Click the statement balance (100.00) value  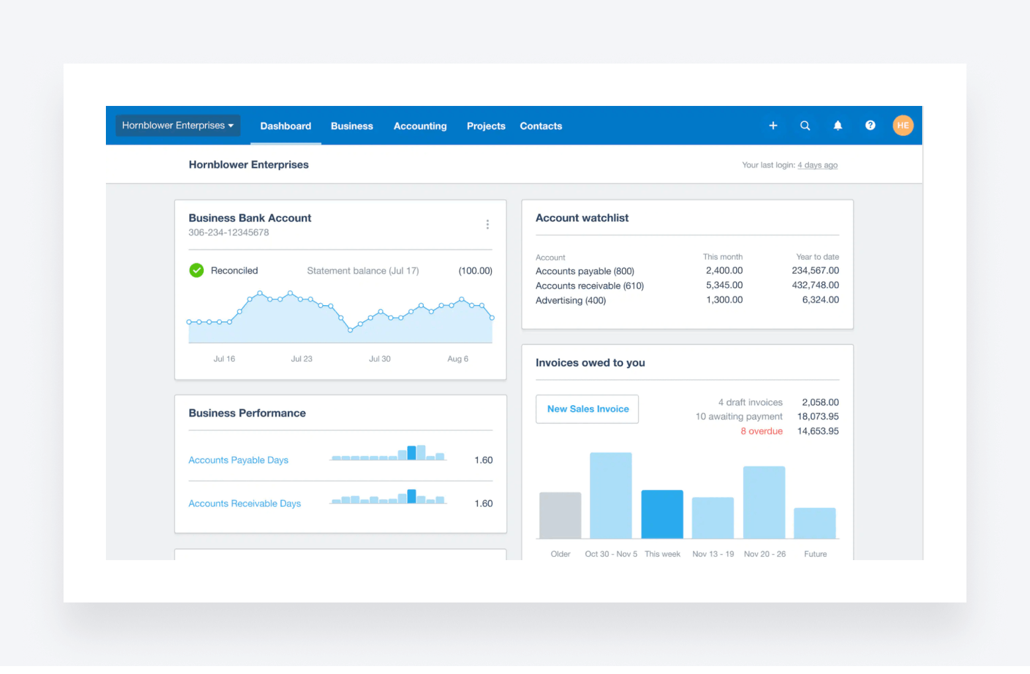475,271
